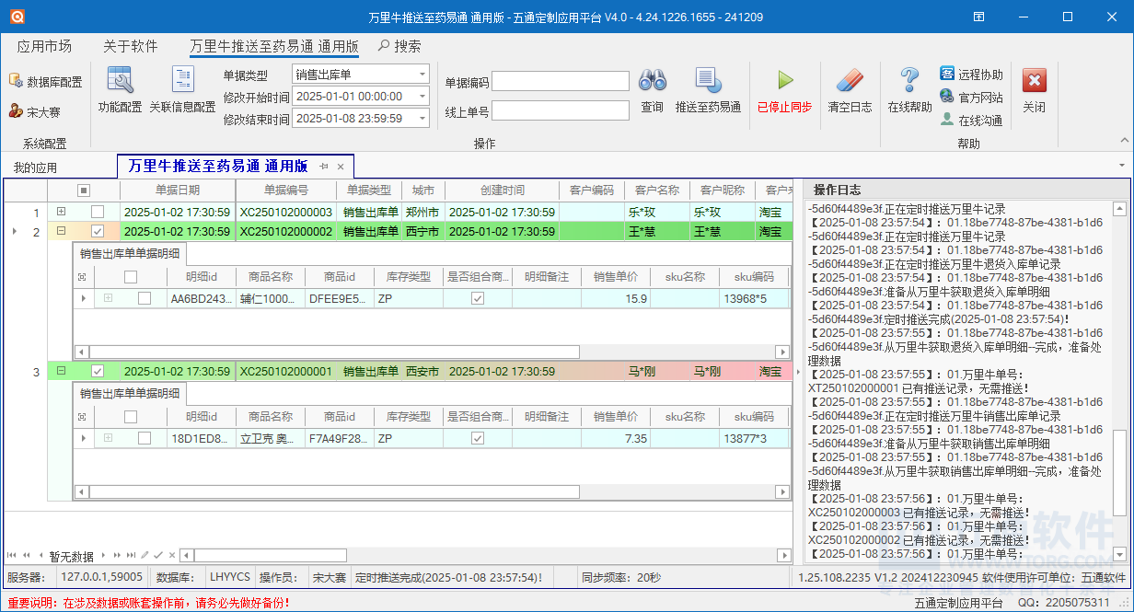The height and width of the screenshot is (612, 1134).
Task: Open the 修改开始时间 date dropdown
Action: [x=422, y=97]
